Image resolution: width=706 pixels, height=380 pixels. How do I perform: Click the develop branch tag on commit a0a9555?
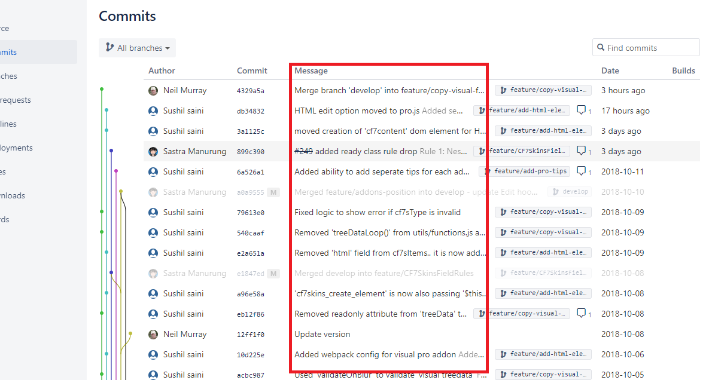569,192
